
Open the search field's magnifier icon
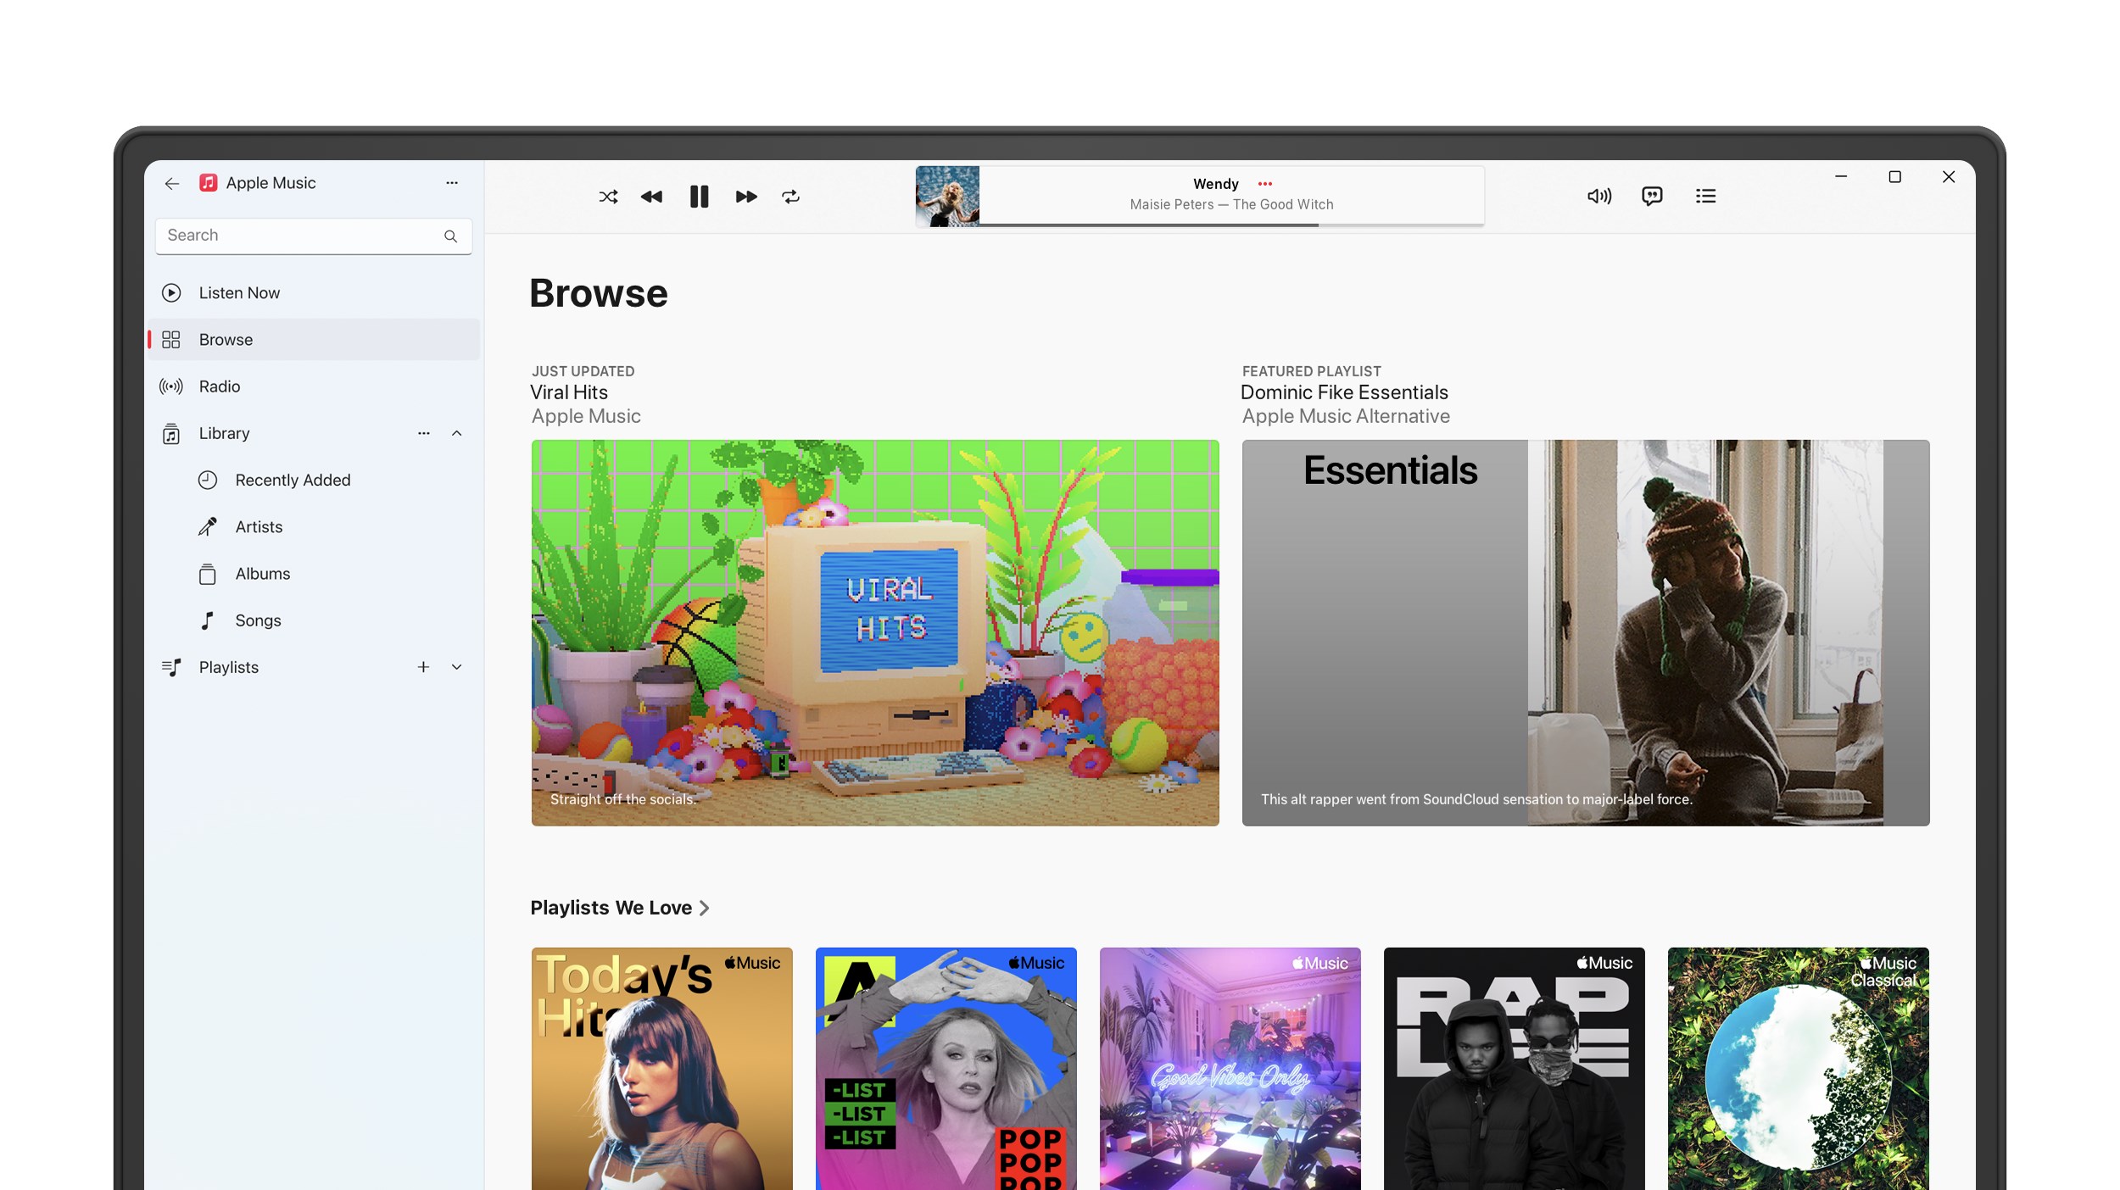tap(450, 236)
